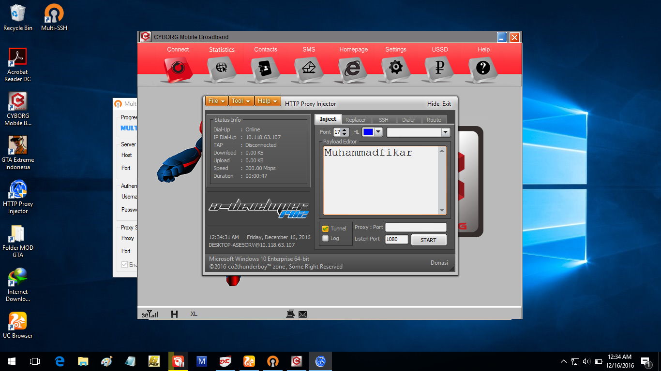
Task: Click into the Payload Editor text area
Action: pos(381,180)
